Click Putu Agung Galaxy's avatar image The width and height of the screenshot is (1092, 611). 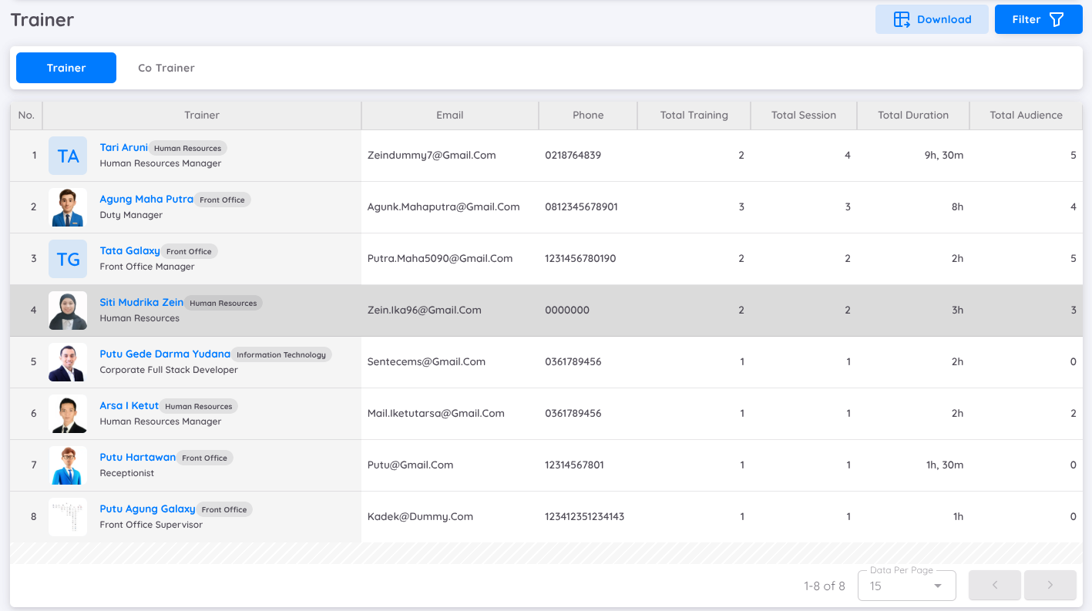68,516
